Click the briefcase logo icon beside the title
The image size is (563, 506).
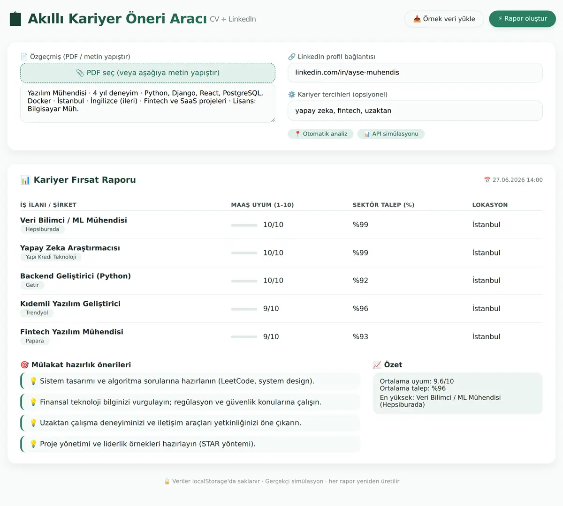click(15, 19)
